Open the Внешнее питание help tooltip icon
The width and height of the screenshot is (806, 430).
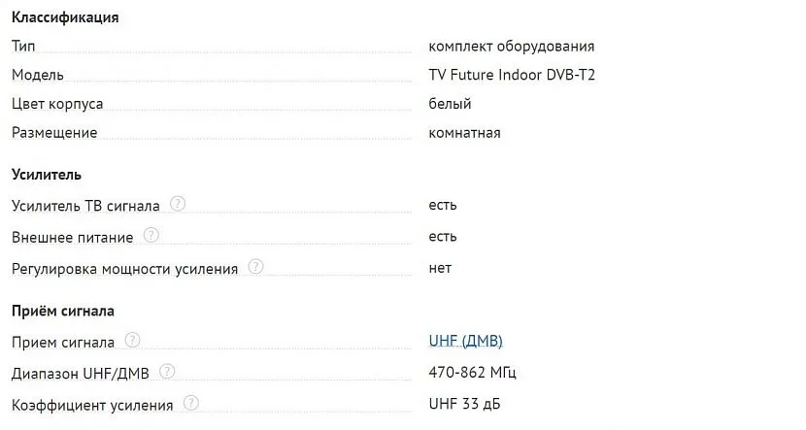coord(151,236)
